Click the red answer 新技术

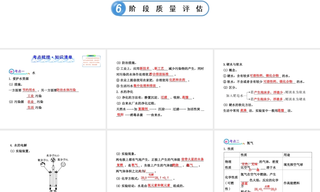click(145, 68)
